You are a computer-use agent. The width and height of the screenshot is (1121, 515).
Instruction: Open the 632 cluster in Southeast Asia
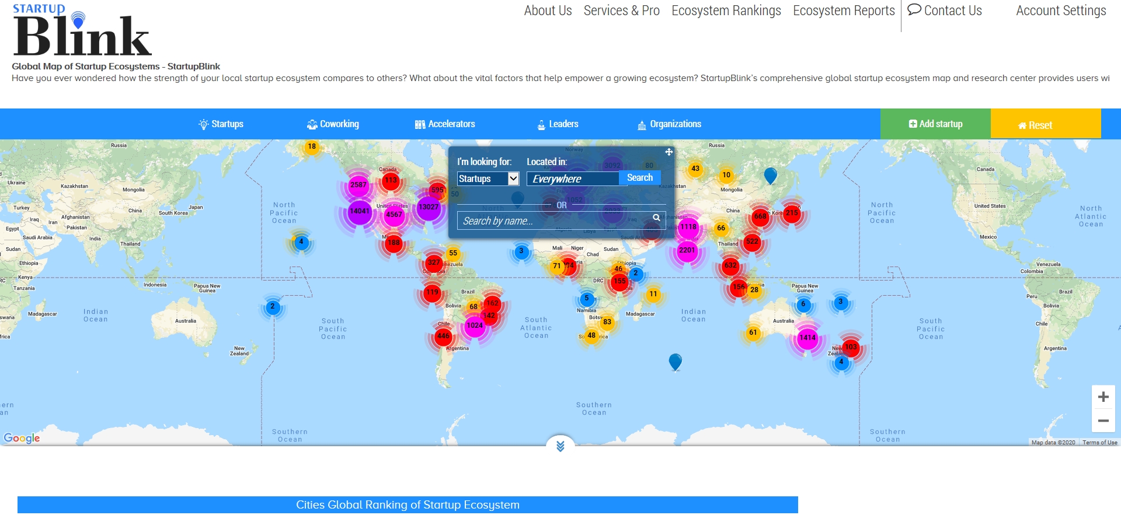(730, 265)
